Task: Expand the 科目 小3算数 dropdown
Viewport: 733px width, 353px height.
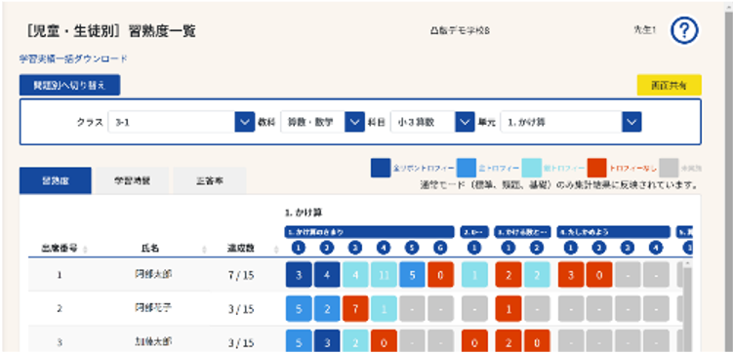Action: pos(432,122)
